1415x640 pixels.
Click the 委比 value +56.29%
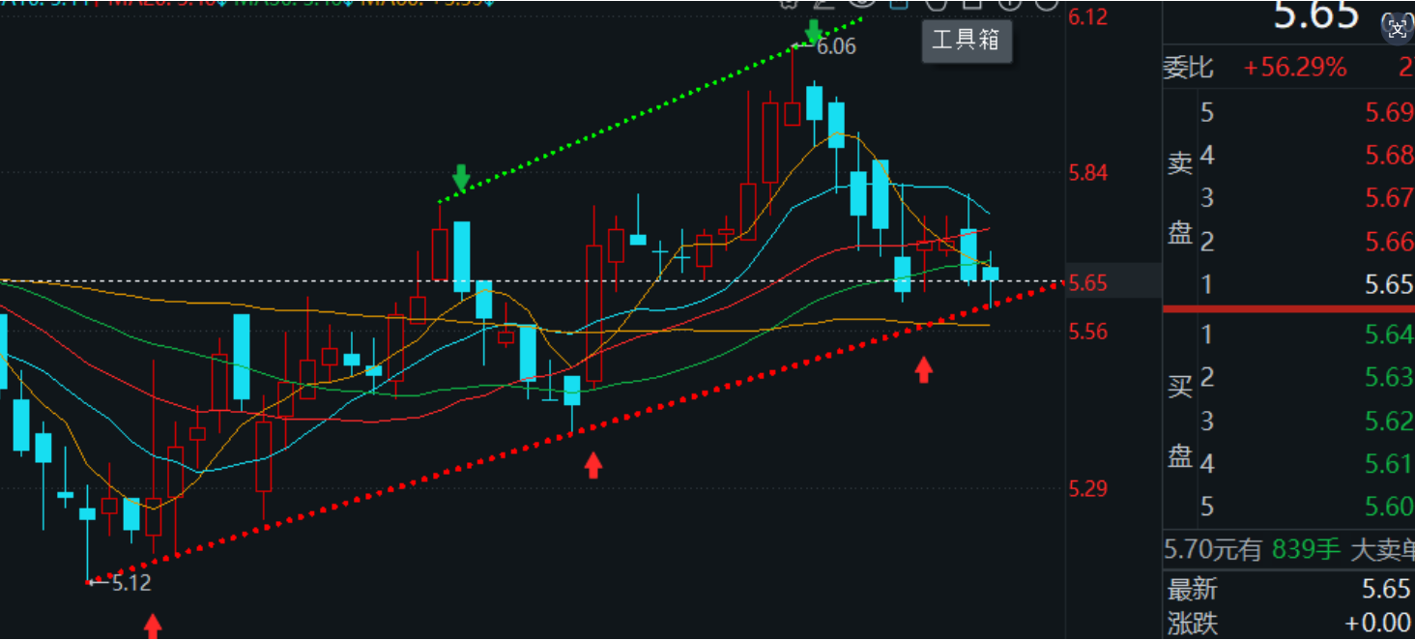pyautogui.click(x=1294, y=68)
